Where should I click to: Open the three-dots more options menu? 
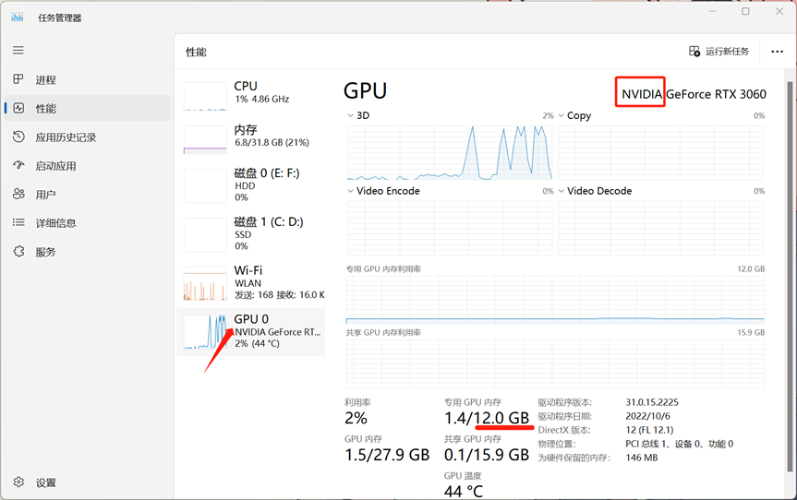click(x=778, y=52)
